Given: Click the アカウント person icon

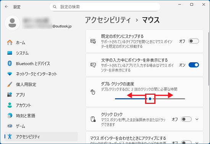Looking at the screenshot, I should click(10, 105).
